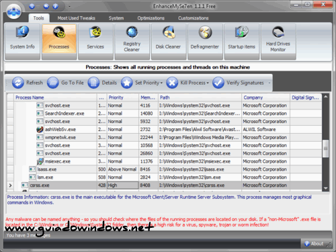This screenshot has height=252, width=336.
Task: Click the scroll up arrow of process list
Action: (326, 97)
